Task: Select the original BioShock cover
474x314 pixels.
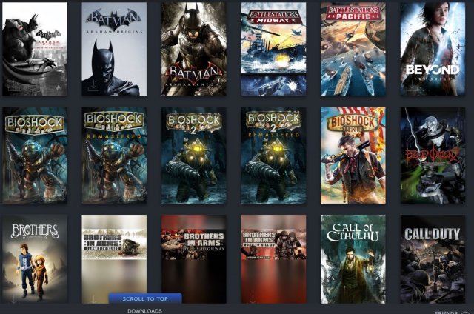Action: point(35,156)
